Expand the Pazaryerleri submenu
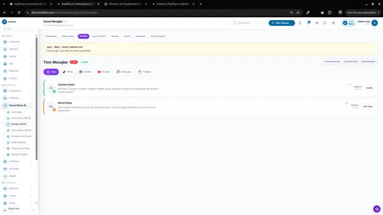 point(32,91)
